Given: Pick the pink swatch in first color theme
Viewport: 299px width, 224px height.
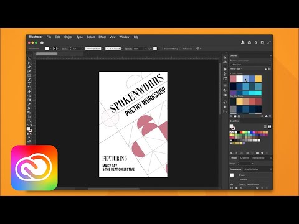Looking at the screenshot, I should 233,79.
